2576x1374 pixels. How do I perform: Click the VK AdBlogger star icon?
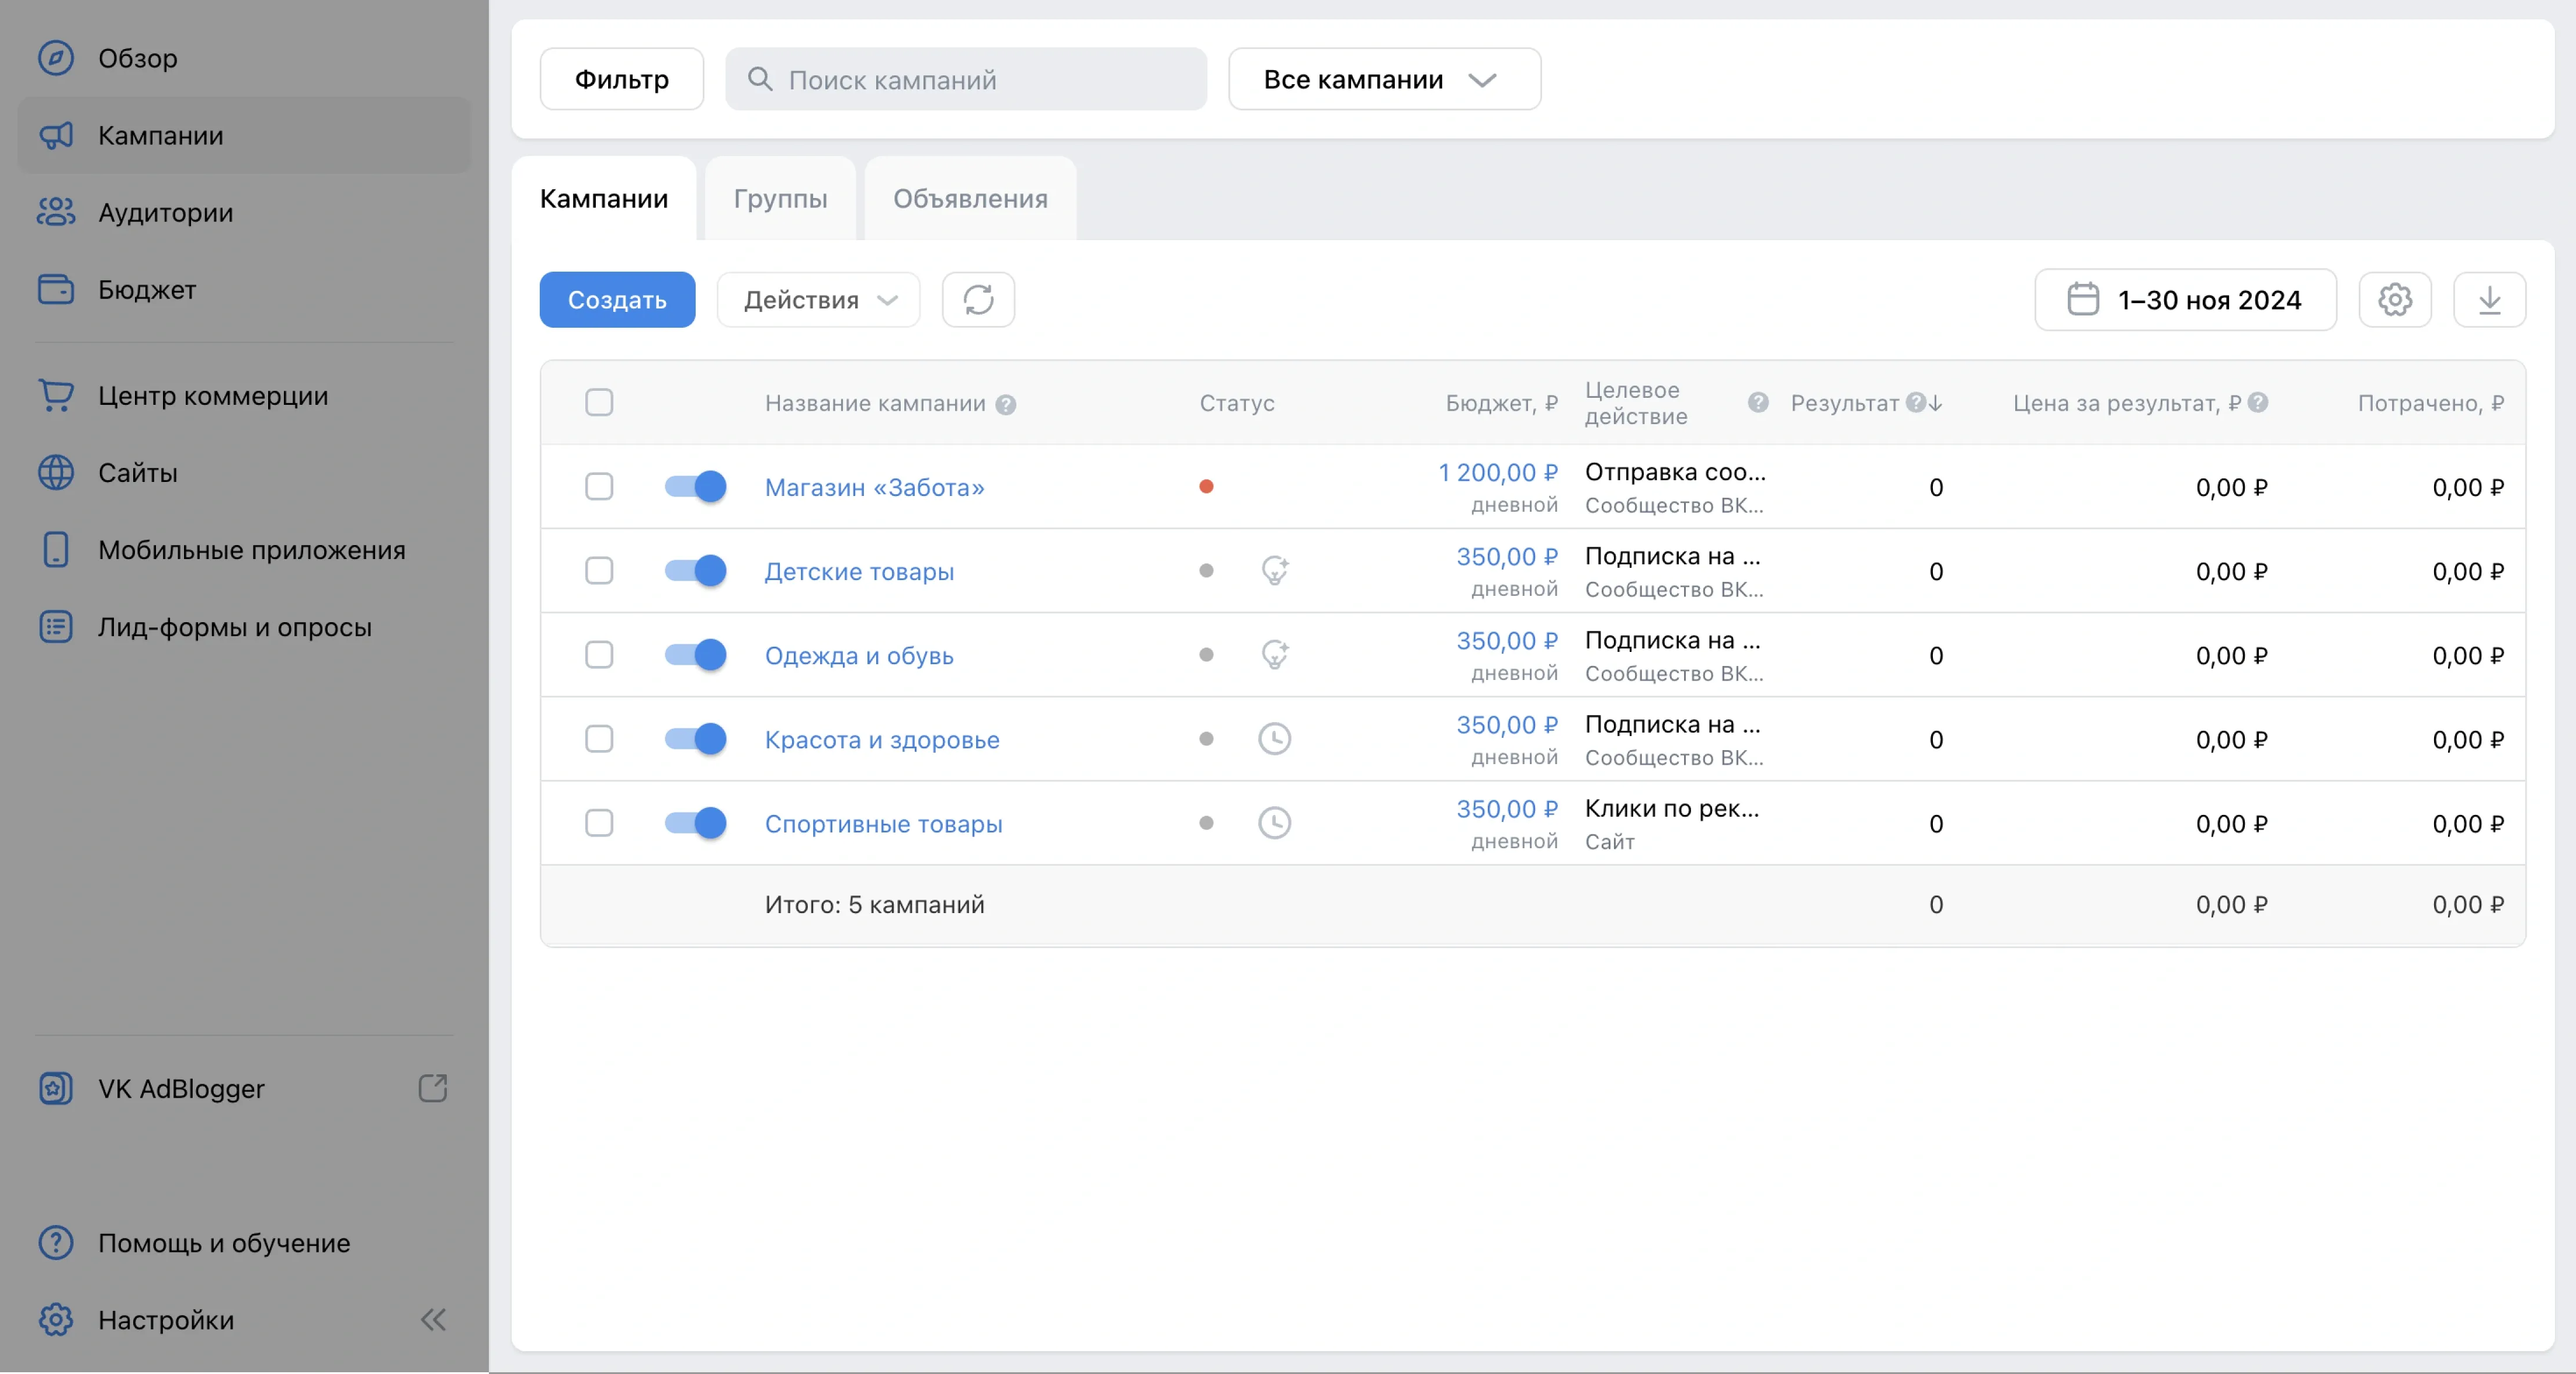(x=56, y=1088)
